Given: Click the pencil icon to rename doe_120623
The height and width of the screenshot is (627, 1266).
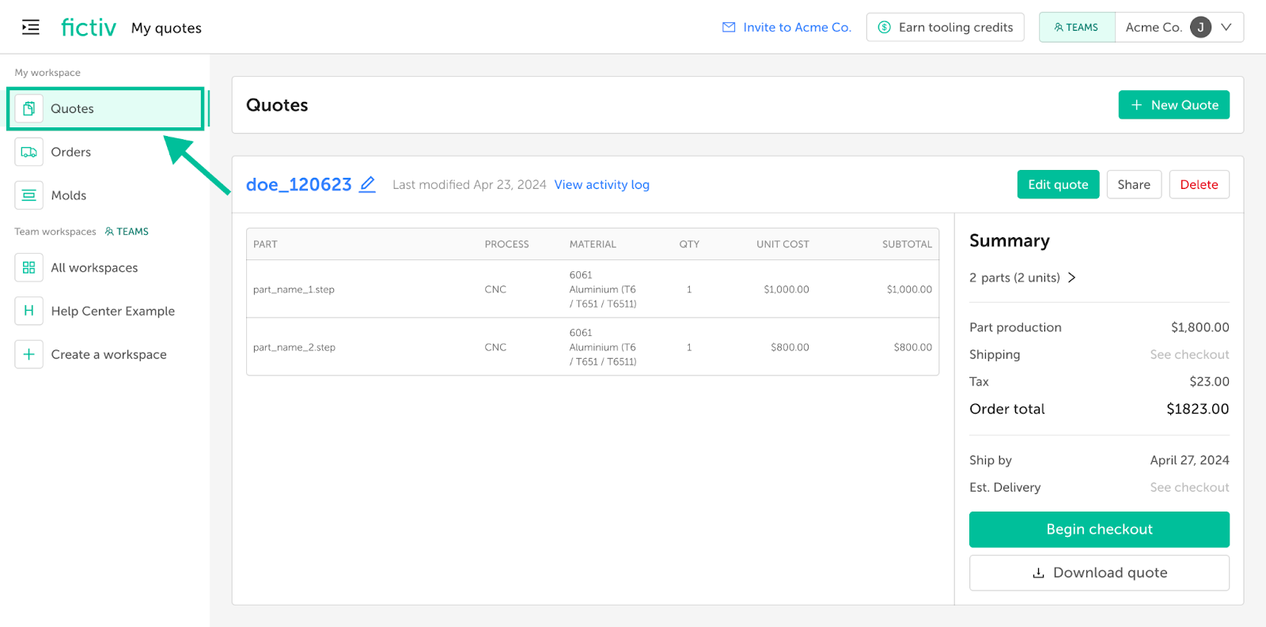Looking at the screenshot, I should click(x=368, y=184).
